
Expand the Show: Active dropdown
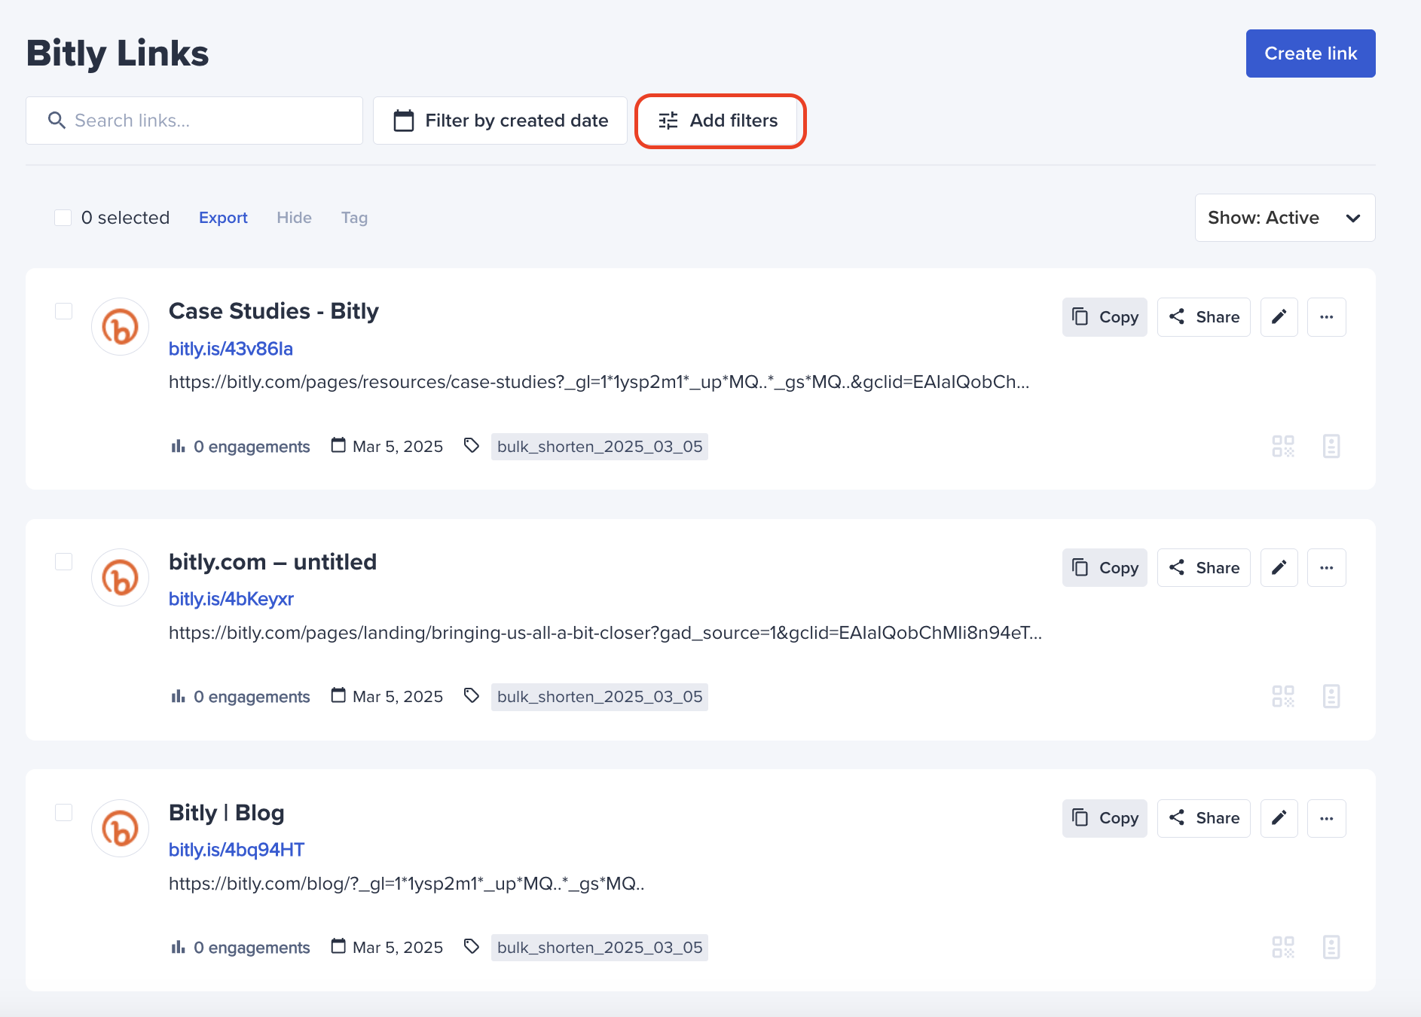pyautogui.click(x=1285, y=218)
